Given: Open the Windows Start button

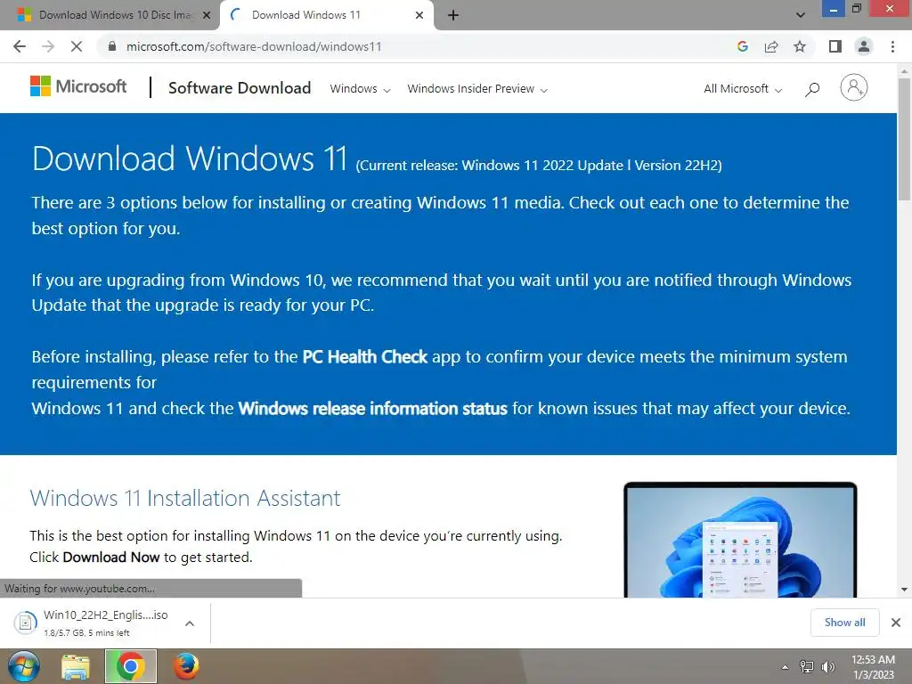Looking at the screenshot, I should 23,666.
